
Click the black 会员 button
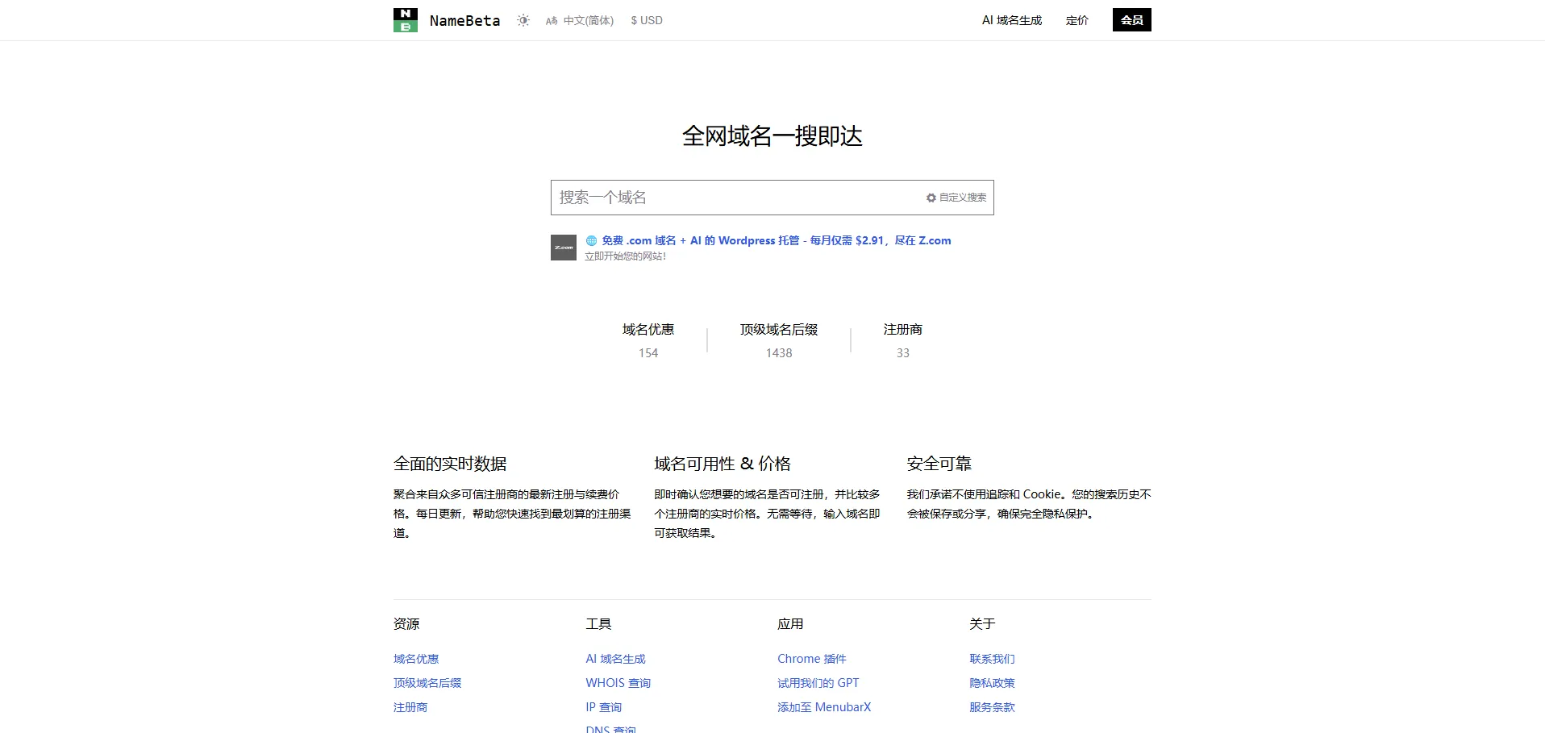[1131, 20]
